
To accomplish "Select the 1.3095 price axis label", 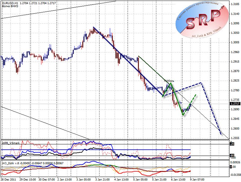I will (235, 24).
